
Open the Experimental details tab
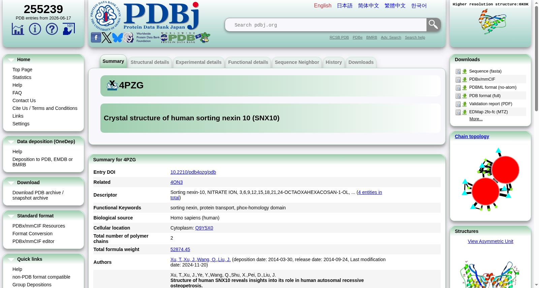tap(199, 62)
